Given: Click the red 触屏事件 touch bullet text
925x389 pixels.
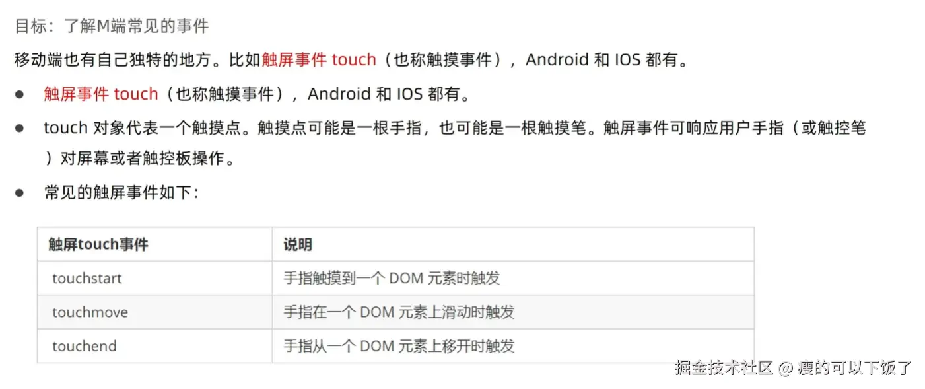Looking at the screenshot, I should pyautogui.click(x=101, y=94).
